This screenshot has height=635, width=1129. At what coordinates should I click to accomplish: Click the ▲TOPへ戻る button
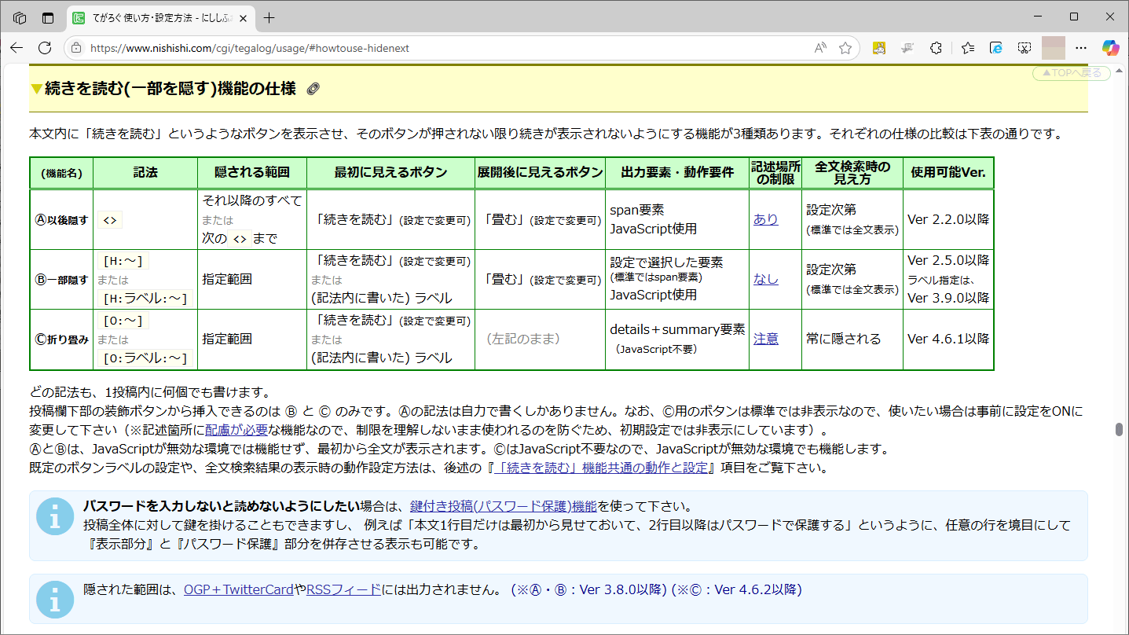[1071, 73]
